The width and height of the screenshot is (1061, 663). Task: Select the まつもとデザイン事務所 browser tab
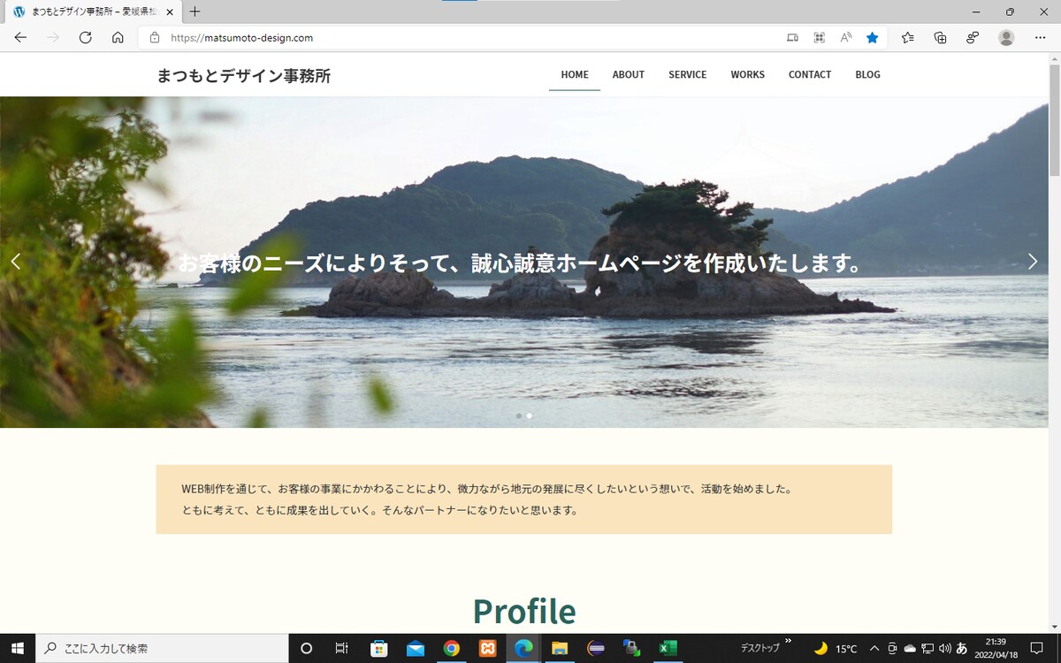pos(93,12)
